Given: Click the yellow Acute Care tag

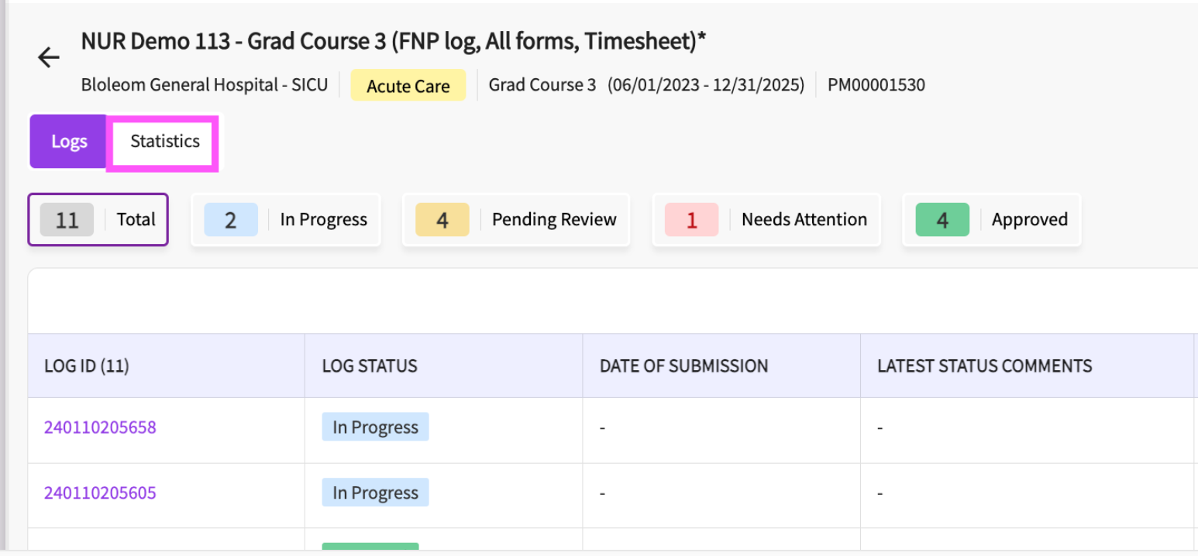Looking at the screenshot, I should click(x=408, y=86).
